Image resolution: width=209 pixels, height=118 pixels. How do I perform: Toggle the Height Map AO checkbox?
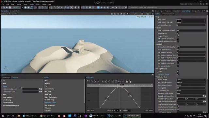178,33
